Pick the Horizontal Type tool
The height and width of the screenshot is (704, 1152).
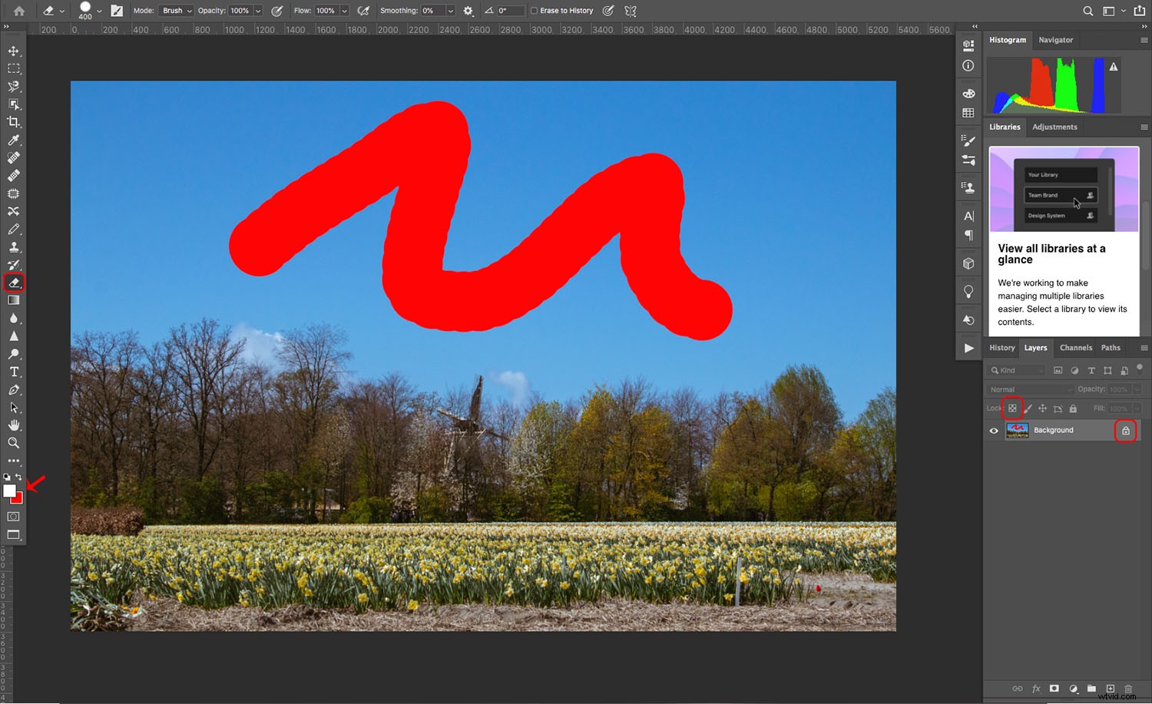pyautogui.click(x=14, y=372)
